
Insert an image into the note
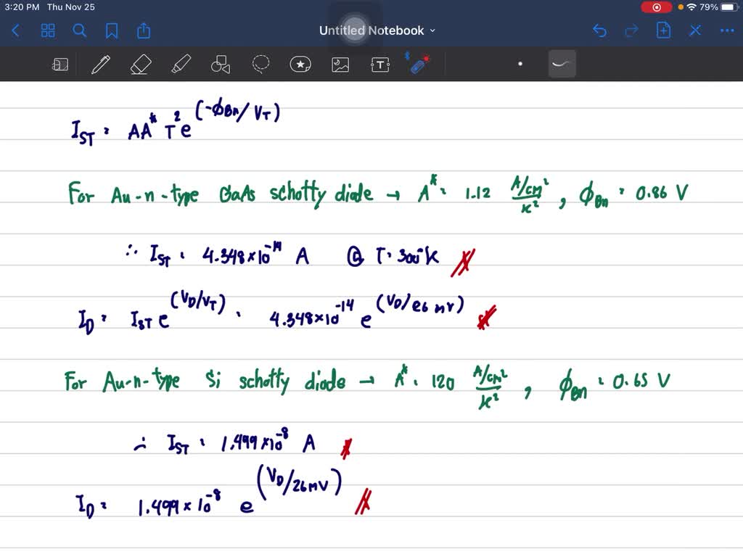pyautogui.click(x=340, y=64)
